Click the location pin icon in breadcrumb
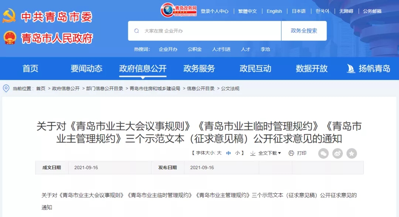399x217 pixels. click(x=6, y=89)
